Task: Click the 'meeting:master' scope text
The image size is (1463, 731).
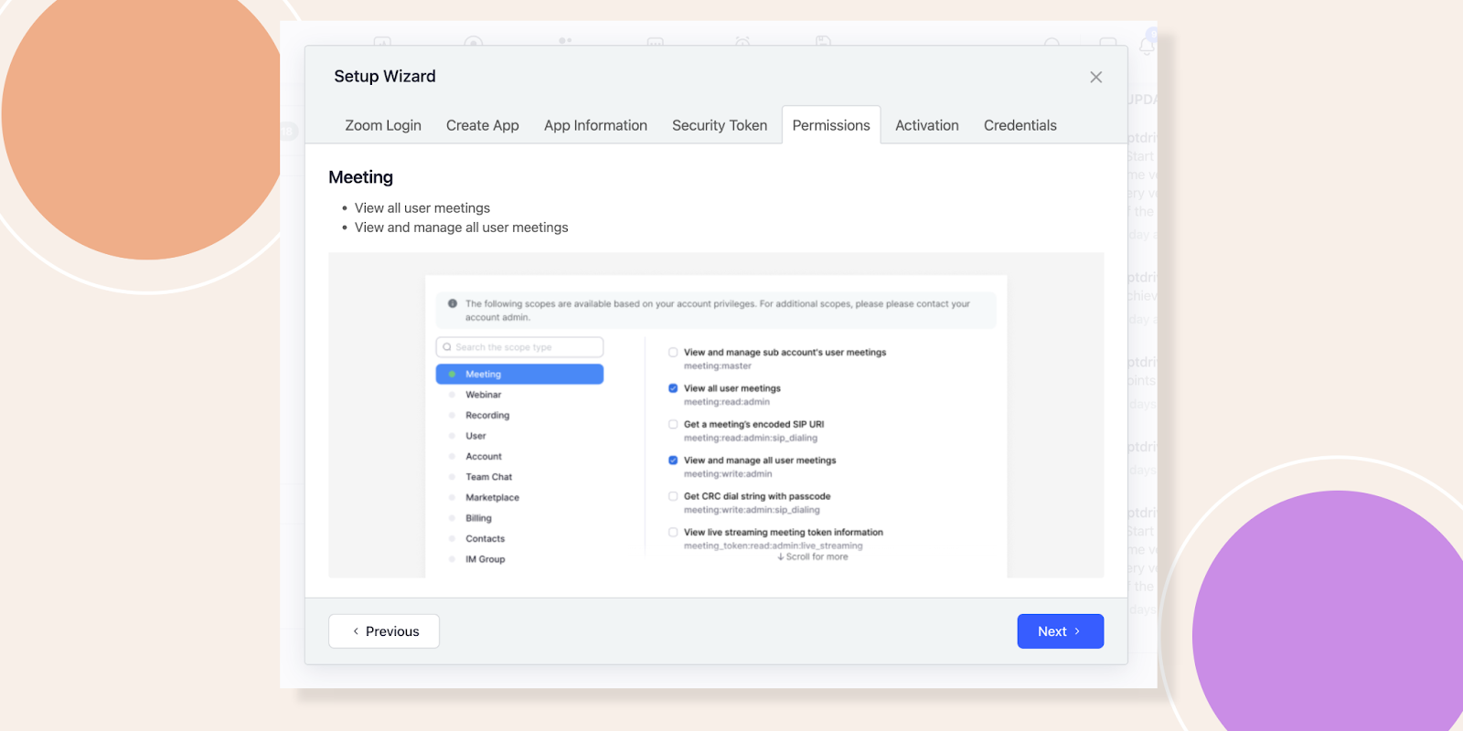Action: (718, 366)
